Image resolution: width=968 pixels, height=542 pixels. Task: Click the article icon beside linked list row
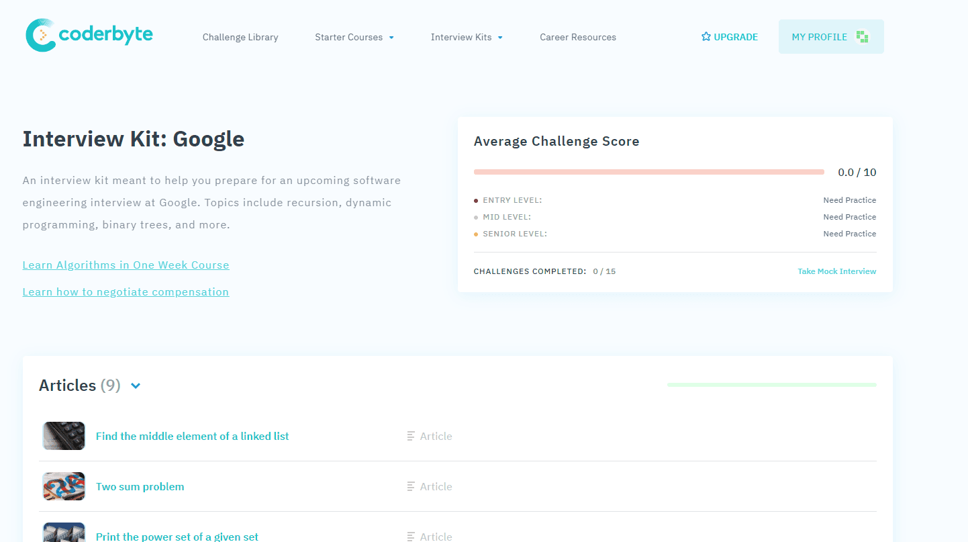pos(411,436)
